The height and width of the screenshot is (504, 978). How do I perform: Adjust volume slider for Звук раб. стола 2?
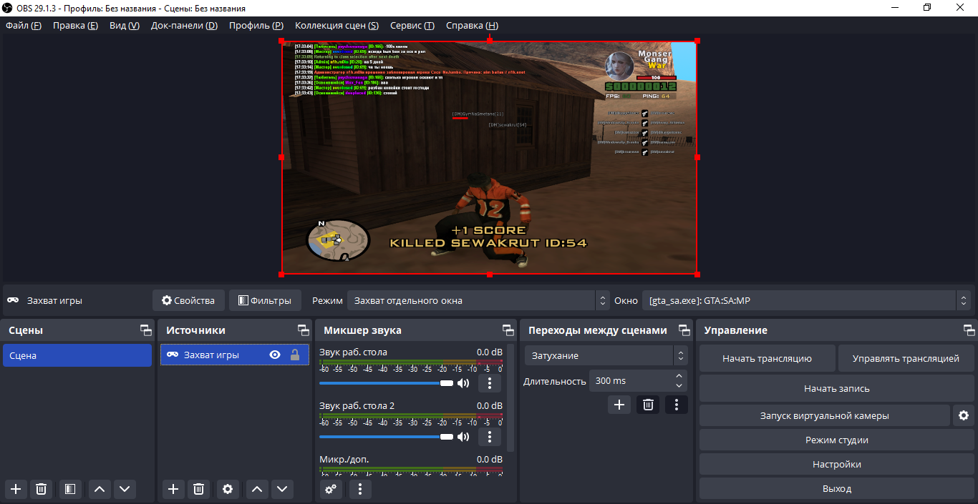(386, 437)
